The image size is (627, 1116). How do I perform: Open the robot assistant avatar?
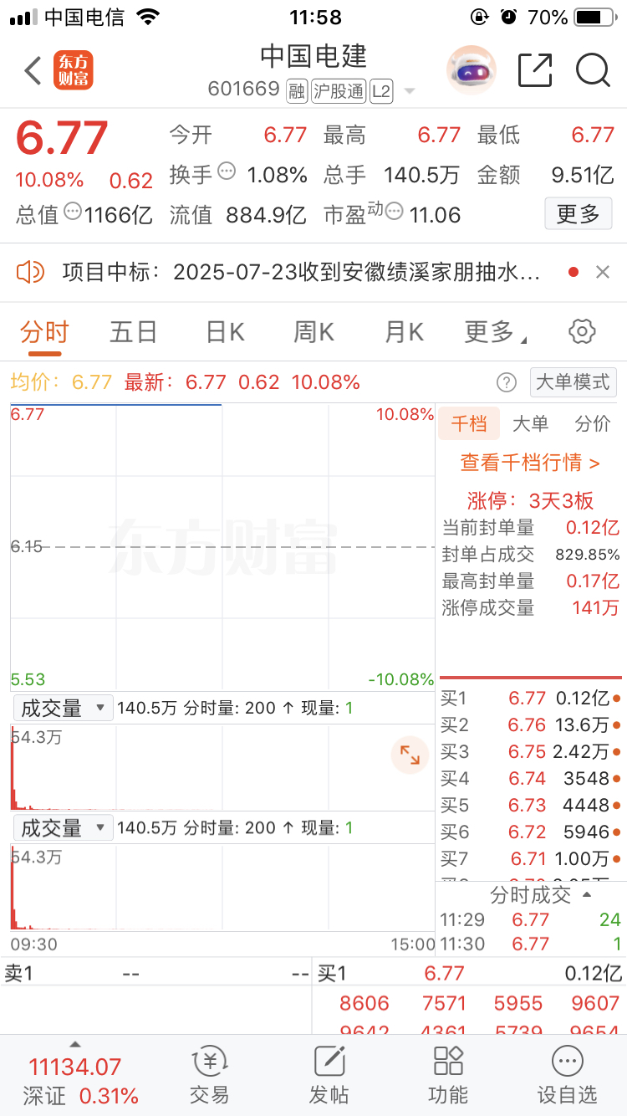click(472, 70)
